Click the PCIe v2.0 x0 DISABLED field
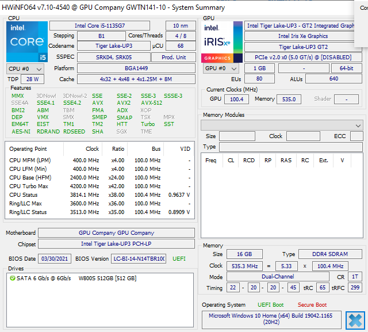368x332 pixels. point(303,58)
